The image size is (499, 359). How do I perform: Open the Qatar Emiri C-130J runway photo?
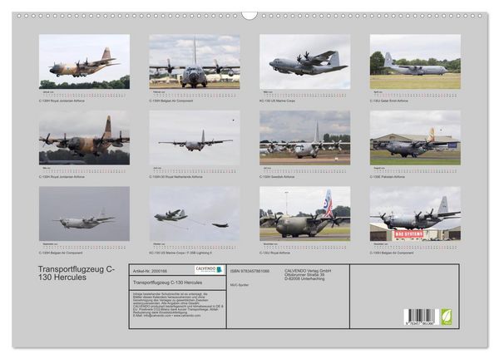click(x=415, y=61)
